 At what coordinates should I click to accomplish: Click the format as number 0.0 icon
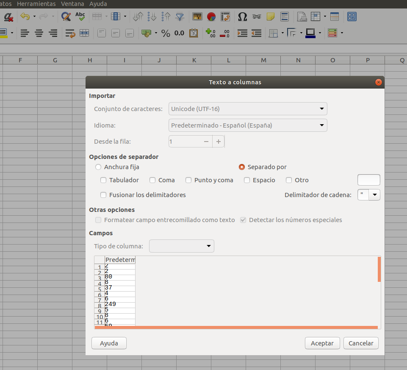179,33
